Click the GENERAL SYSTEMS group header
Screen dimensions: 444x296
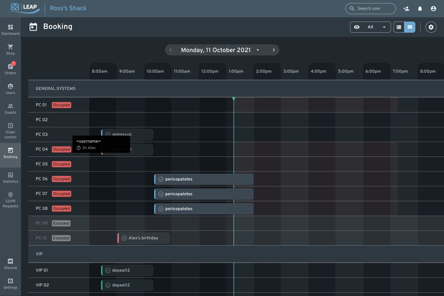[x=236, y=89]
